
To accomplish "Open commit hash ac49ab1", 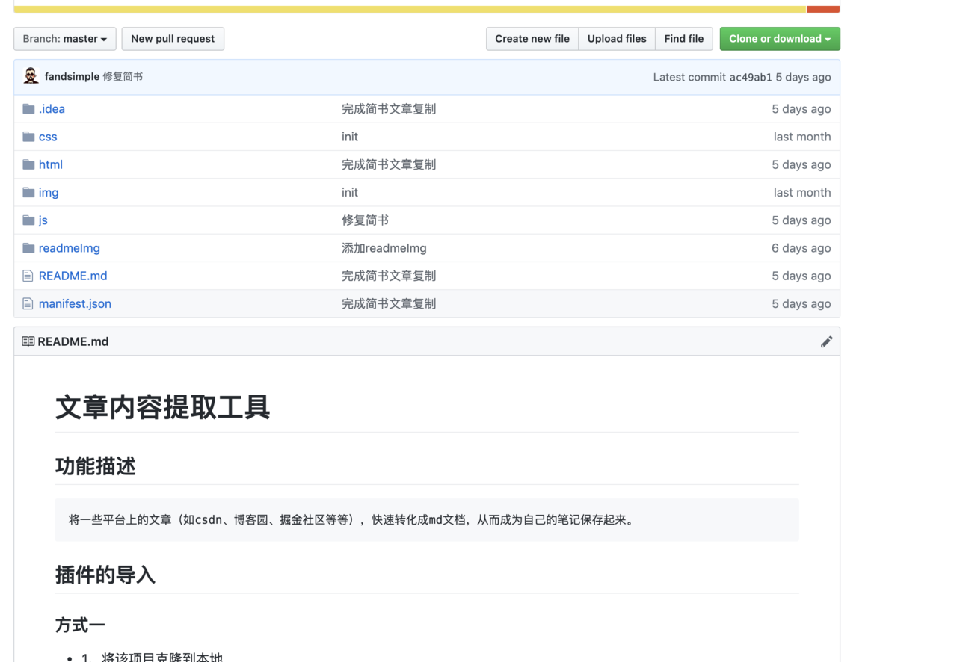I will click(750, 77).
